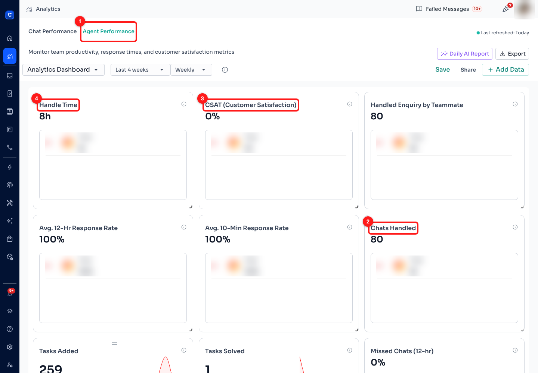Open notifications bell with 9+ badge
The height and width of the screenshot is (373, 538).
coord(10,293)
